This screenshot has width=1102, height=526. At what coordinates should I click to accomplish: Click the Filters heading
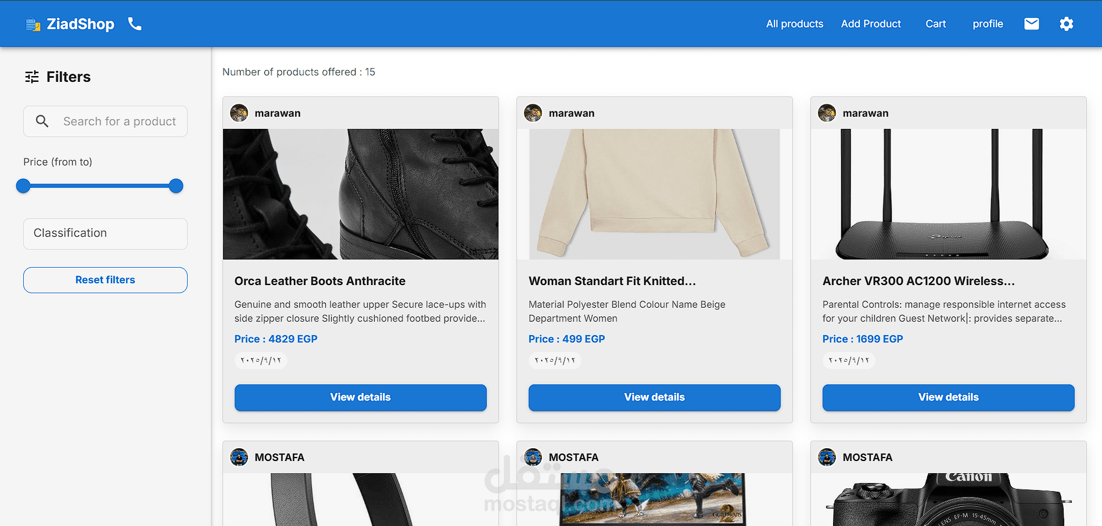tap(69, 77)
